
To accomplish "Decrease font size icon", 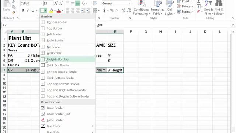I will (61, 3).
